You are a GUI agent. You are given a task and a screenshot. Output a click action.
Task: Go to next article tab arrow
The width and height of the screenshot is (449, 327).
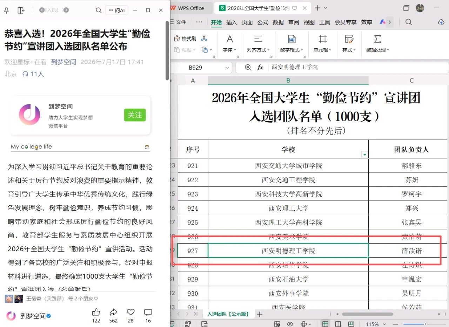(66, 10)
